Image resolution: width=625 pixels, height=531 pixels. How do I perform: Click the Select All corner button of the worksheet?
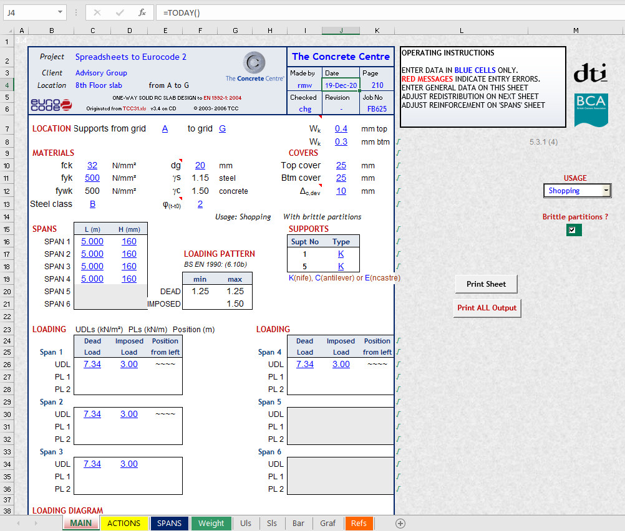[x=9, y=31]
